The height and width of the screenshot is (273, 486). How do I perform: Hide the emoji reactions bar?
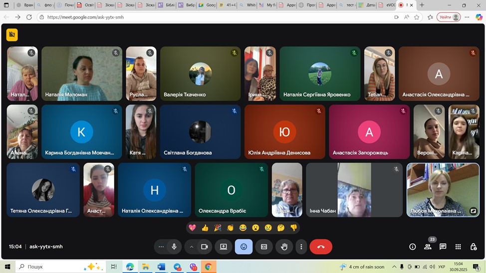pyautogui.click(x=243, y=247)
